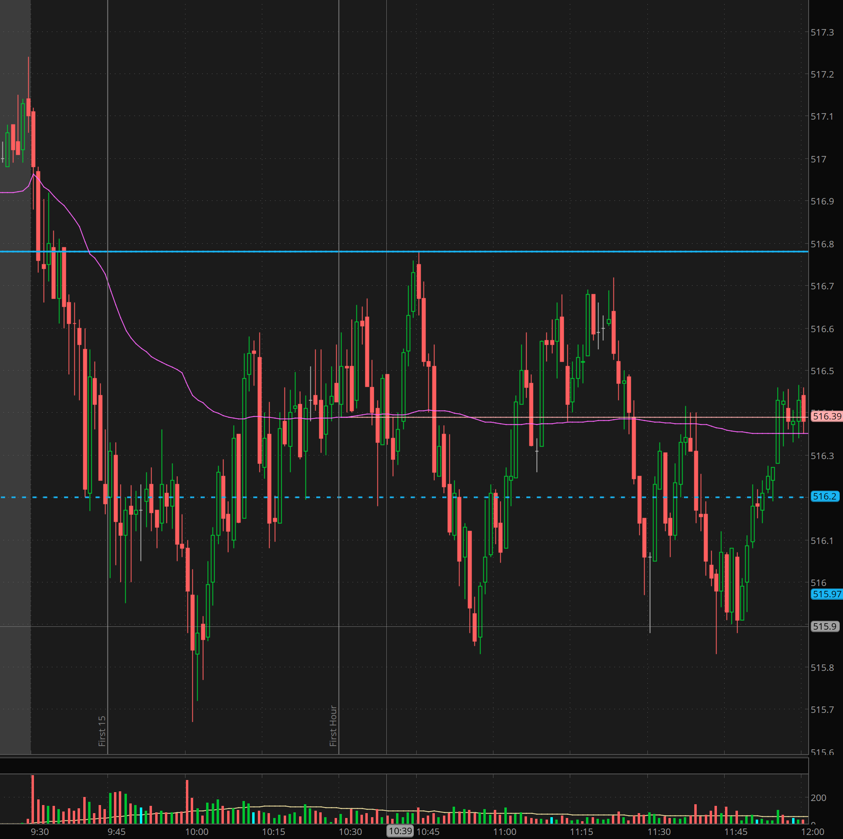Image resolution: width=843 pixels, height=839 pixels.
Task: Click the blue 515.97 price tag
Action: coord(826,594)
